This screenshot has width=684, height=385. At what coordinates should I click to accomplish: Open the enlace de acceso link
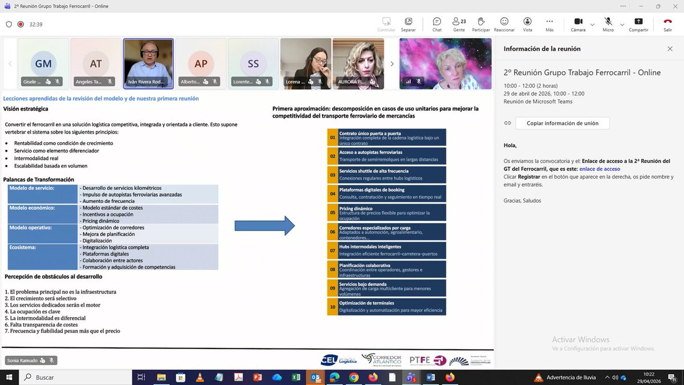600,169
